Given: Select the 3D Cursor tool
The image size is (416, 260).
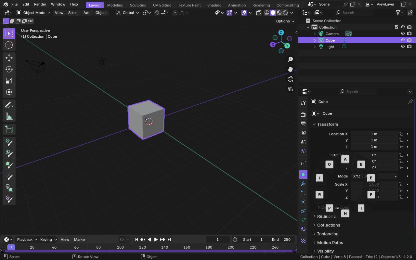Looking at the screenshot, I should coord(9,45).
